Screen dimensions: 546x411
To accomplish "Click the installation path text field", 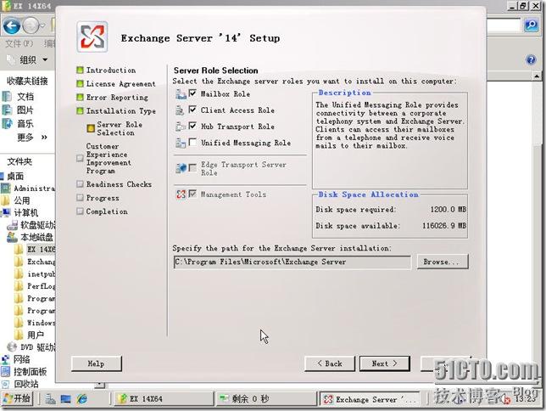I will click(292, 262).
